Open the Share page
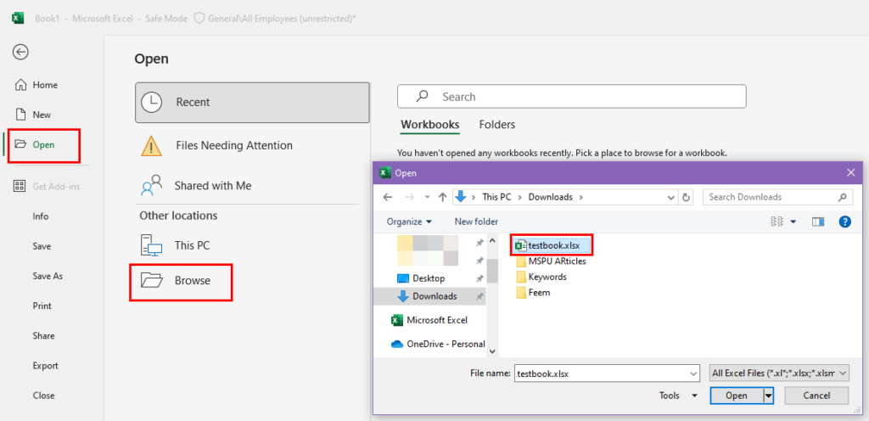Screen dimensions: 869x421 pos(44,335)
